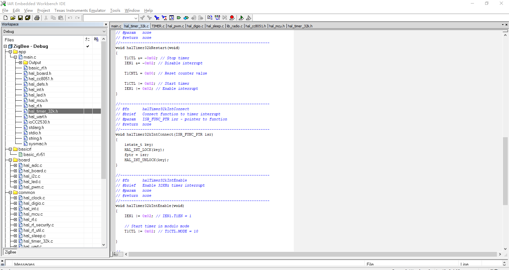Viewport: 509px width, 270px height.
Task: Toggle a bookmark using the toolbar icon
Action: (x=179, y=18)
